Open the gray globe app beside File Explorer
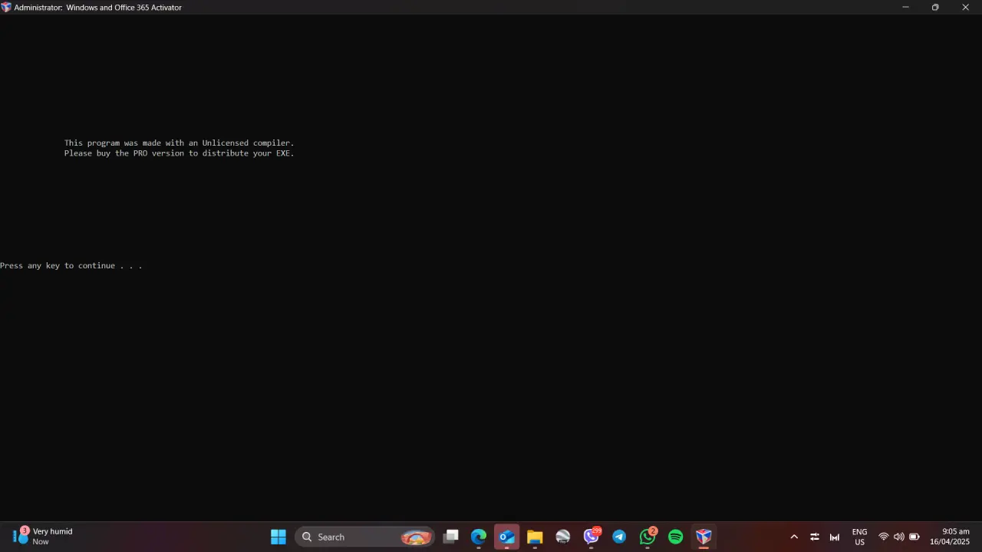This screenshot has width=982, height=552. [x=563, y=537]
